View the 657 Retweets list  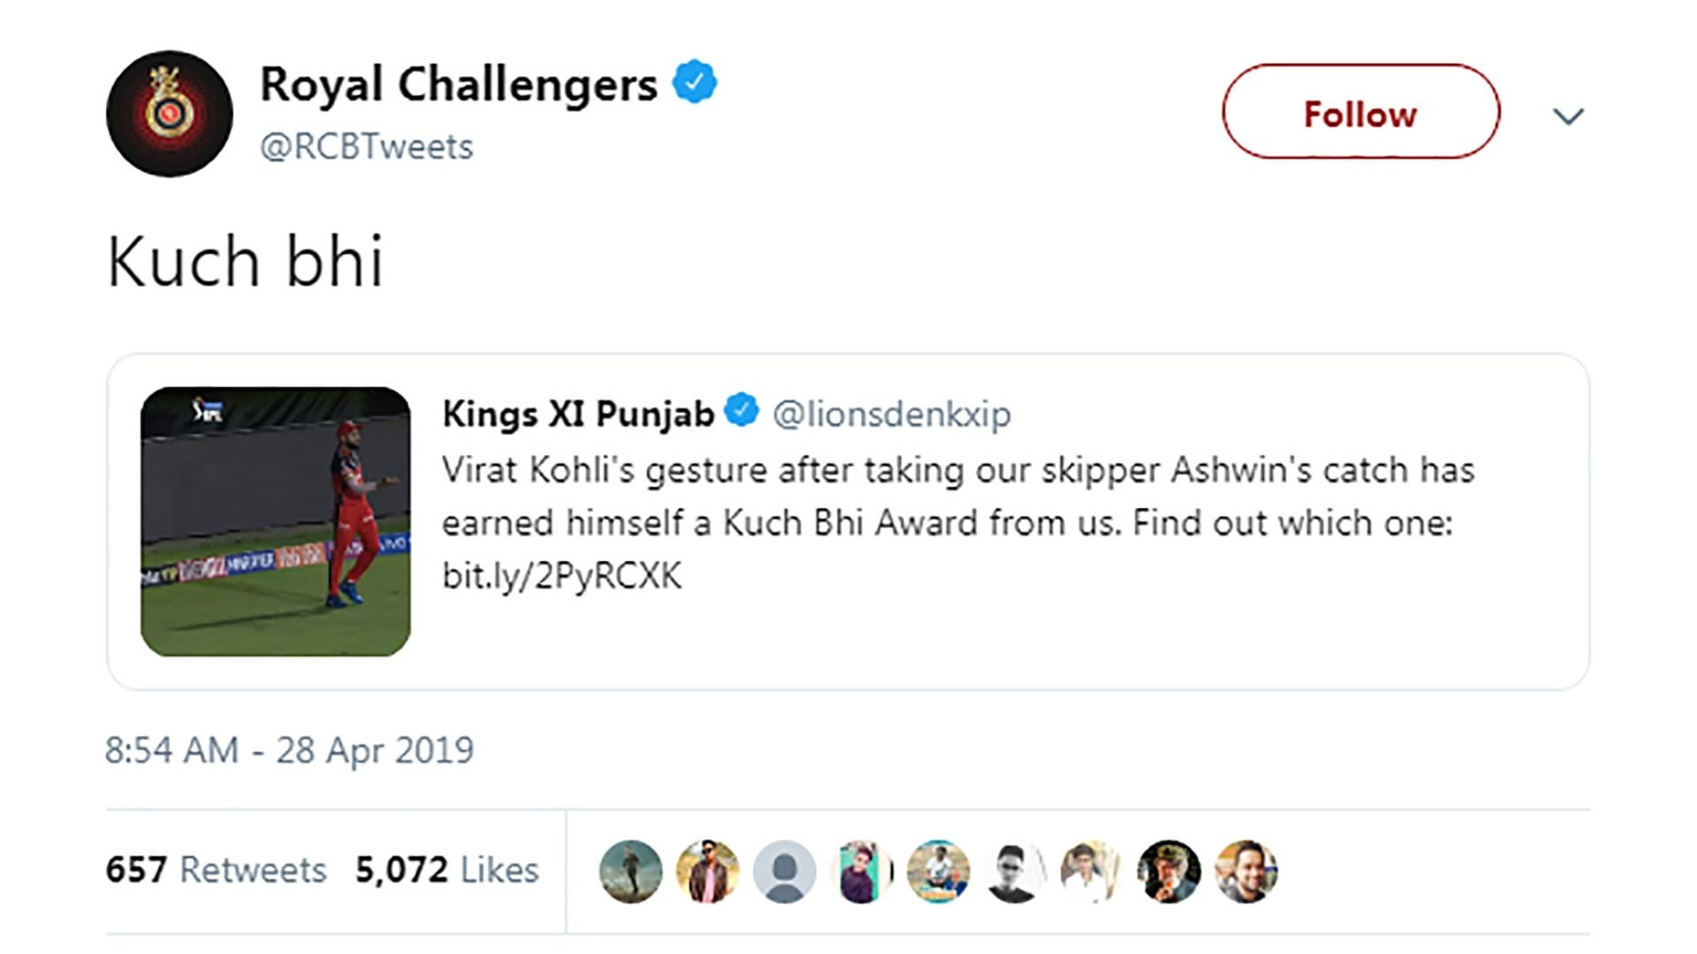click(x=216, y=870)
